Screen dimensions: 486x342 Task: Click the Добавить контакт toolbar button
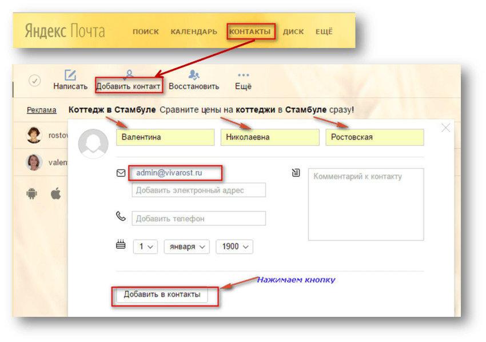point(128,86)
